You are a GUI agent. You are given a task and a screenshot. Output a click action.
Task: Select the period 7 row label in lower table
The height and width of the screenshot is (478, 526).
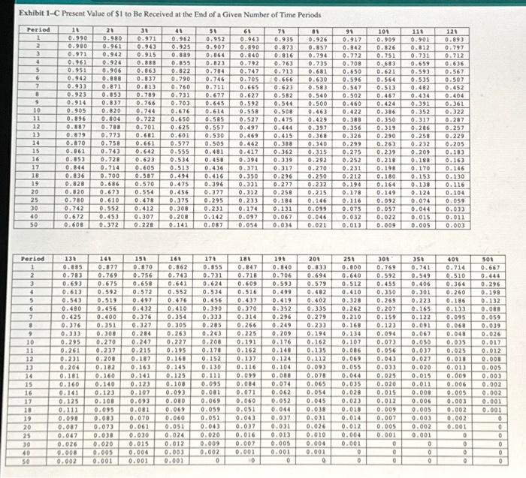[x=31, y=317]
